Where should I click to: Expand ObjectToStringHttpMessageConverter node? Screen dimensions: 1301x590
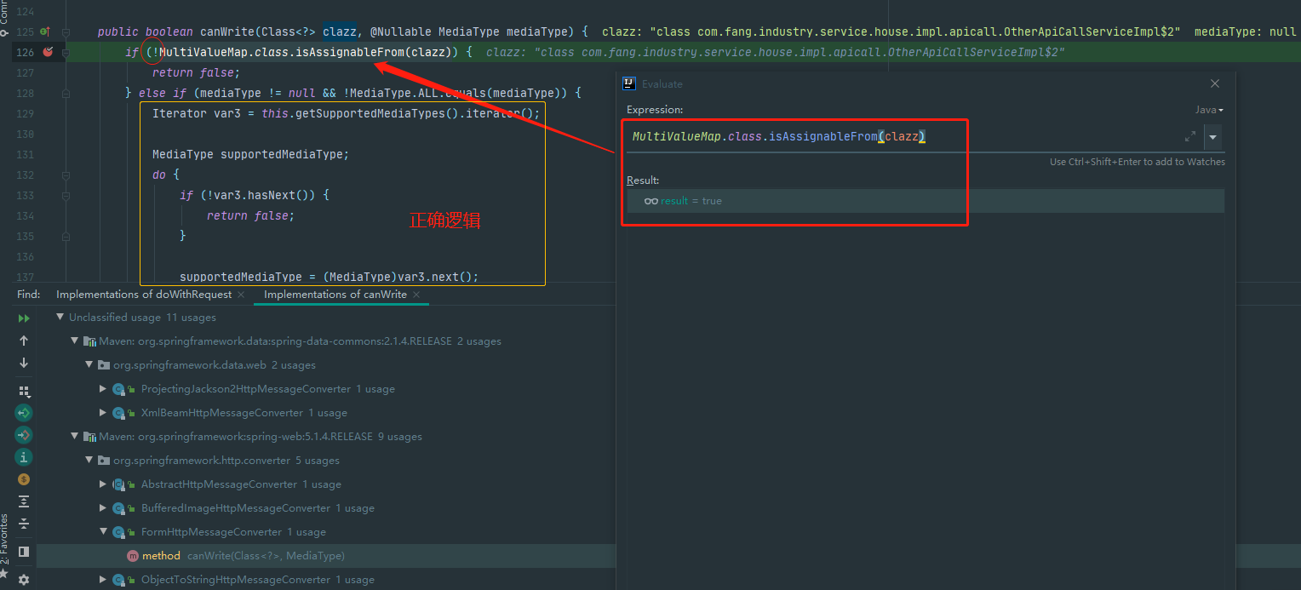click(103, 580)
